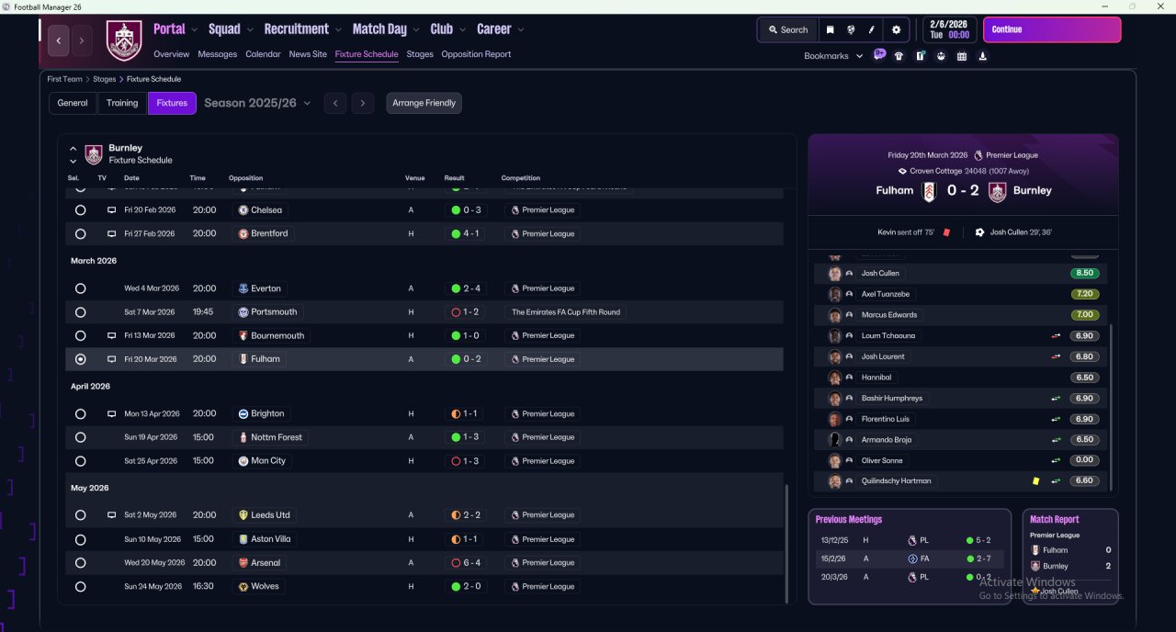Click the download tray bookmark icon
1176x632 pixels.
pos(983,56)
